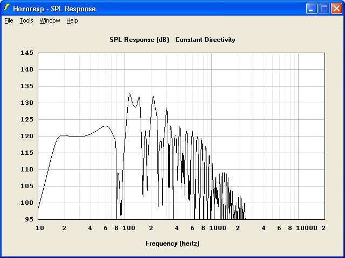The height and width of the screenshot is (258, 345).
Task: Open the File menu
Action: (x=9, y=20)
